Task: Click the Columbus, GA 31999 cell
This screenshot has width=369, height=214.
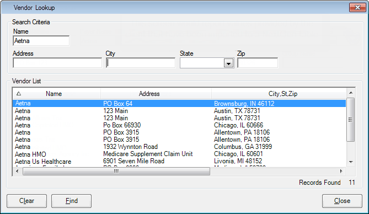Action: point(243,147)
